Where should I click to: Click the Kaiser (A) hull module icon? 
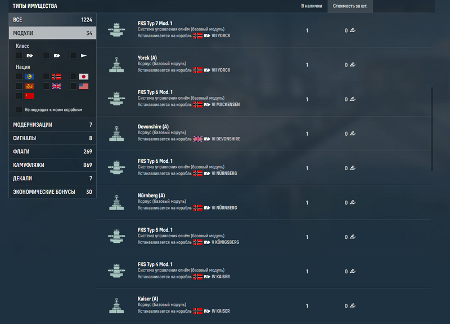(x=116, y=305)
